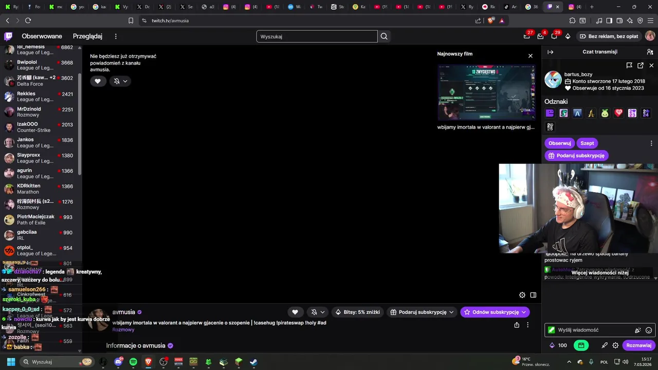658x370 pixels.
Task: Pop out the bartus_bozy user card
Action: (641, 65)
